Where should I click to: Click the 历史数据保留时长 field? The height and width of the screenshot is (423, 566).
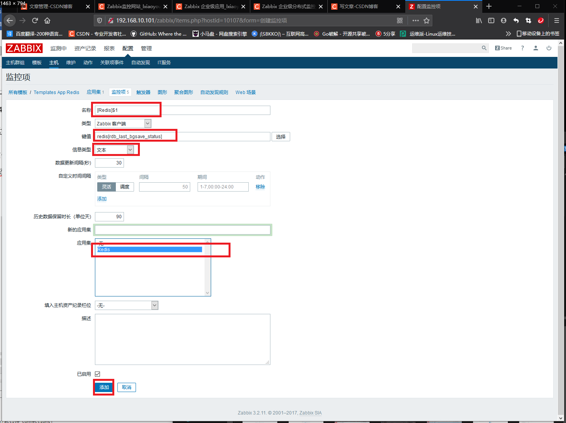(109, 217)
